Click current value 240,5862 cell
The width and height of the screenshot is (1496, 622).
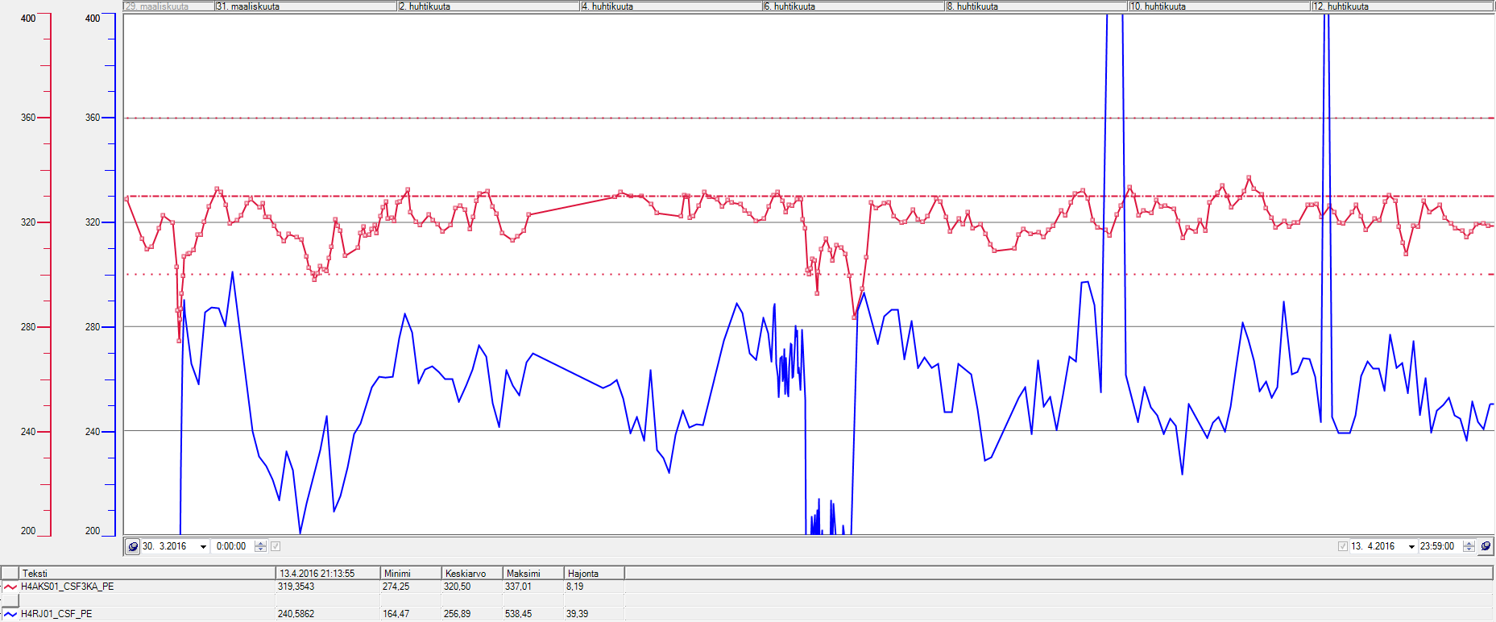[x=328, y=614]
